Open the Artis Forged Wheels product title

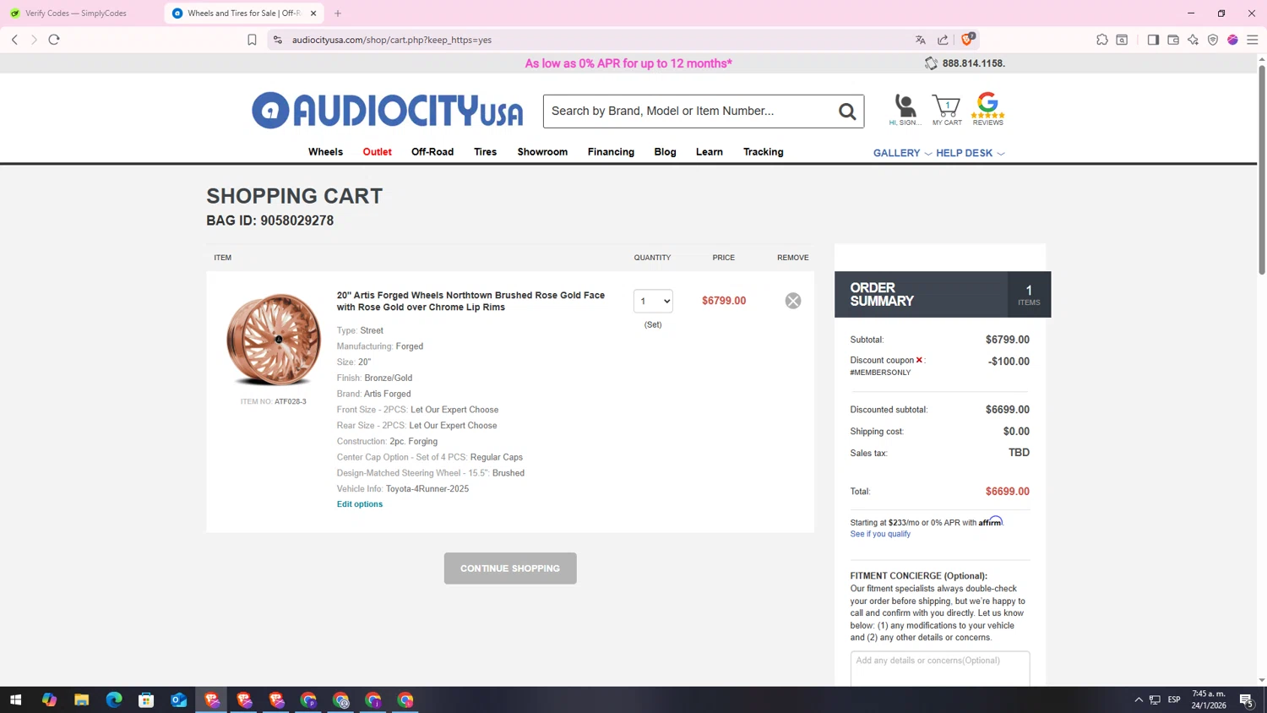point(470,302)
